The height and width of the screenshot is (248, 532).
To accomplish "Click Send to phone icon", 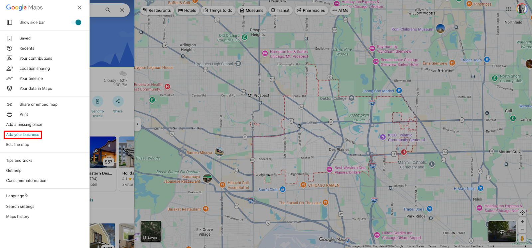I will click(x=97, y=101).
